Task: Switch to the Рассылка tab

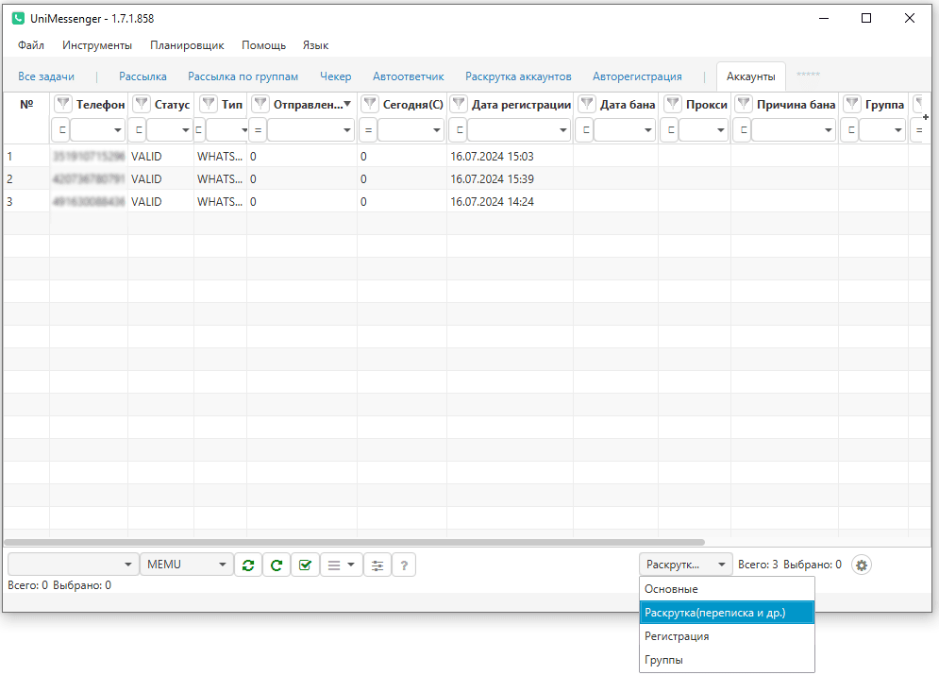Action: pyautogui.click(x=143, y=76)
